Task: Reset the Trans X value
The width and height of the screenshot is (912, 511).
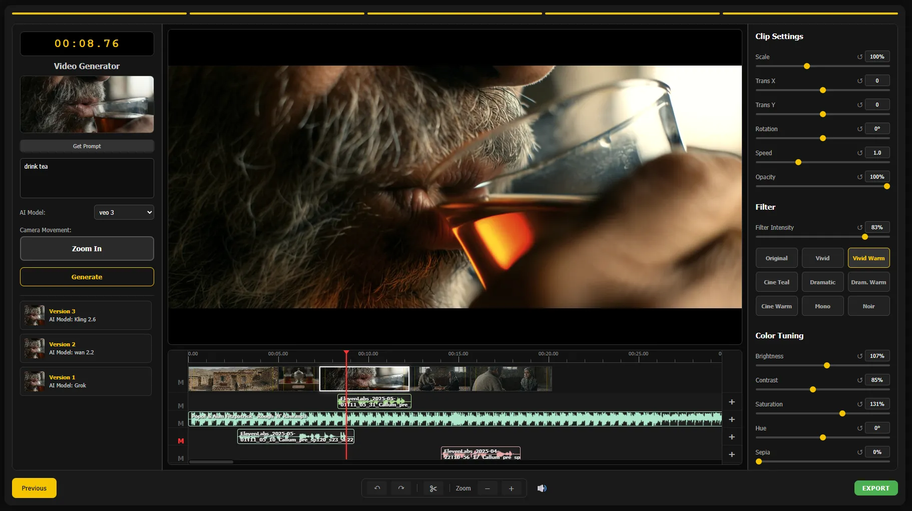Action: click(860, 81)
